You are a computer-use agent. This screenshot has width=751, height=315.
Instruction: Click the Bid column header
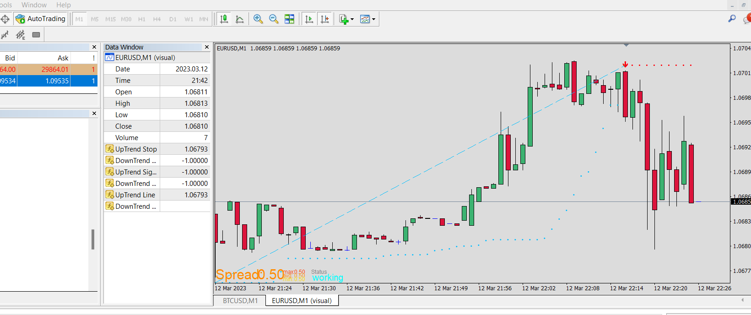tap(10, 58)
